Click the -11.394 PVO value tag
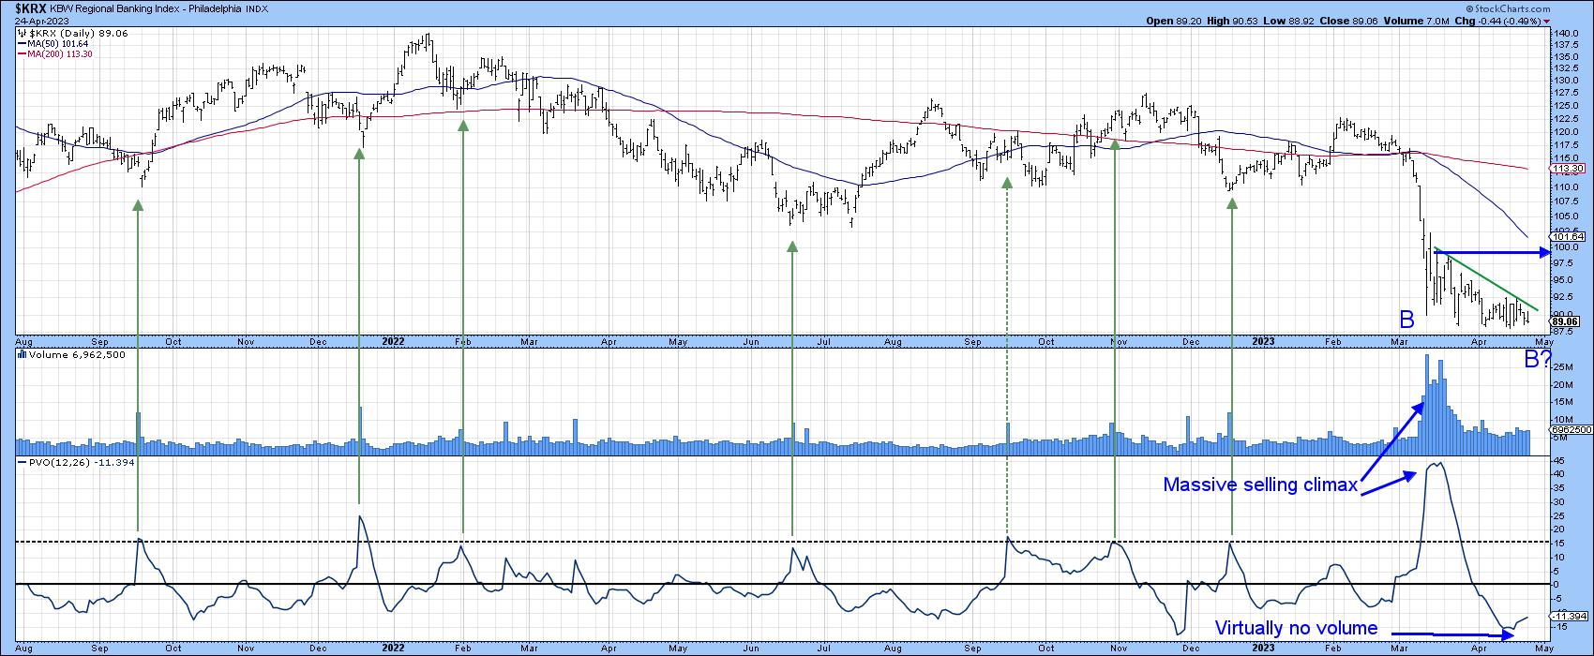The height and width of the screenshot is (656, 1594). tap(1570, 616)
